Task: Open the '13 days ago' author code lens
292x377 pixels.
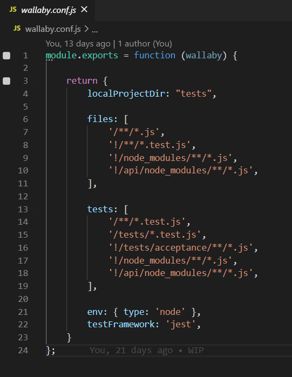Action: click(x=109, y=44)
